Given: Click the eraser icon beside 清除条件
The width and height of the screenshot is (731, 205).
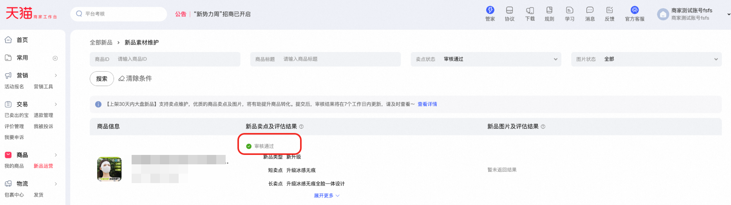Looking at the screenshot, I should click(121, 79).
